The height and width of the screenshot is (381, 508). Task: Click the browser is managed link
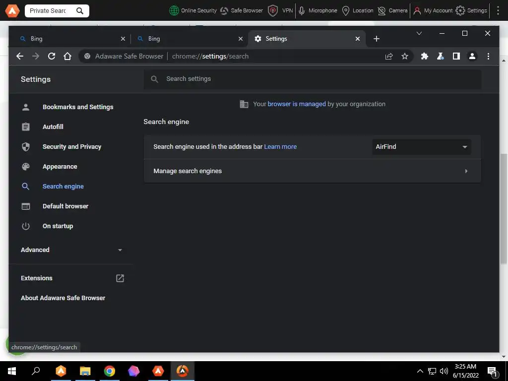click(x=297, y=104)
